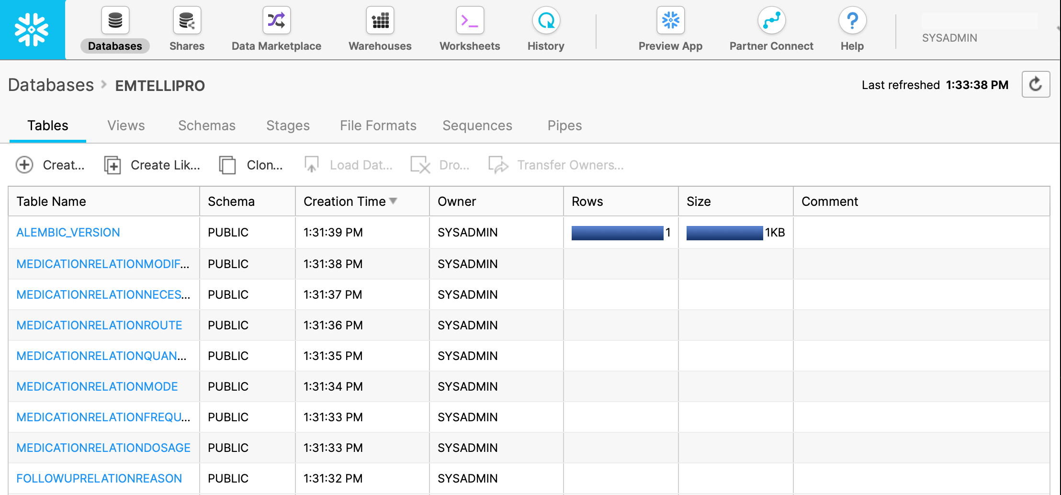Switch to the File Formats tab
1061x495 pixels.
click(378, 125)
